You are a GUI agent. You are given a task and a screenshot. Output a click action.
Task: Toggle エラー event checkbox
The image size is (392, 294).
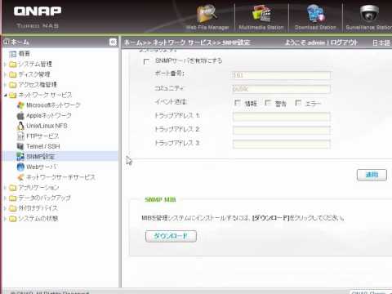(x=298, y=103)
